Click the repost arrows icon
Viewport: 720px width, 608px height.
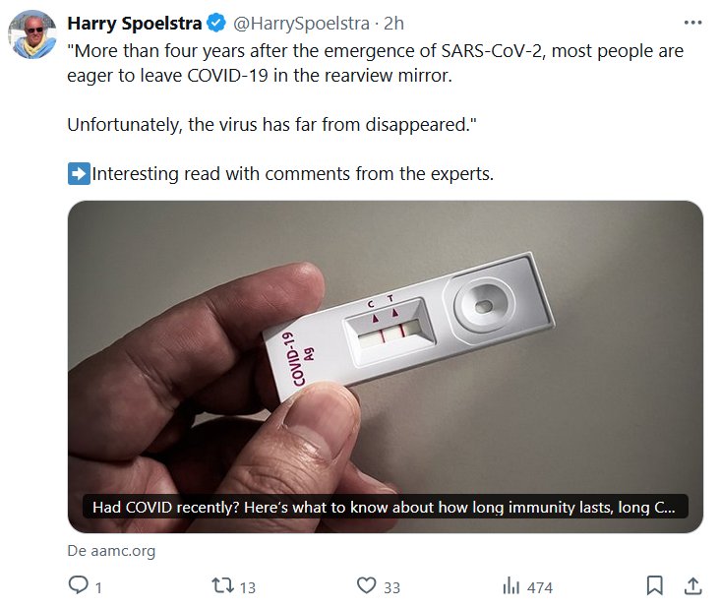click(x=222, y=586)
